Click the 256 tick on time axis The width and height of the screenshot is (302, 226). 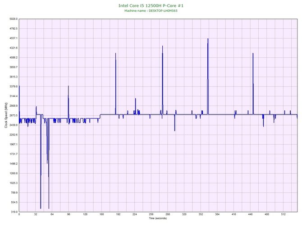[151, 214]
